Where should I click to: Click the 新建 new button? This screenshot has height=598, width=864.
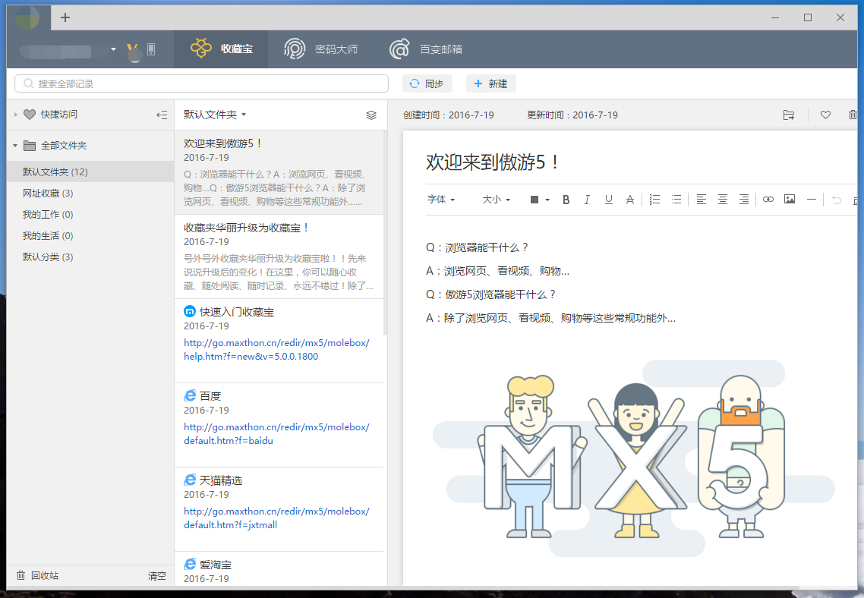tap(490, 83)
